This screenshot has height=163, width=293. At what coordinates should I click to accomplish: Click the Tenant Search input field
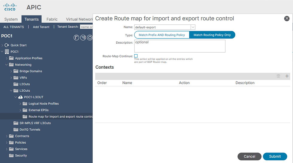point(86,27)
